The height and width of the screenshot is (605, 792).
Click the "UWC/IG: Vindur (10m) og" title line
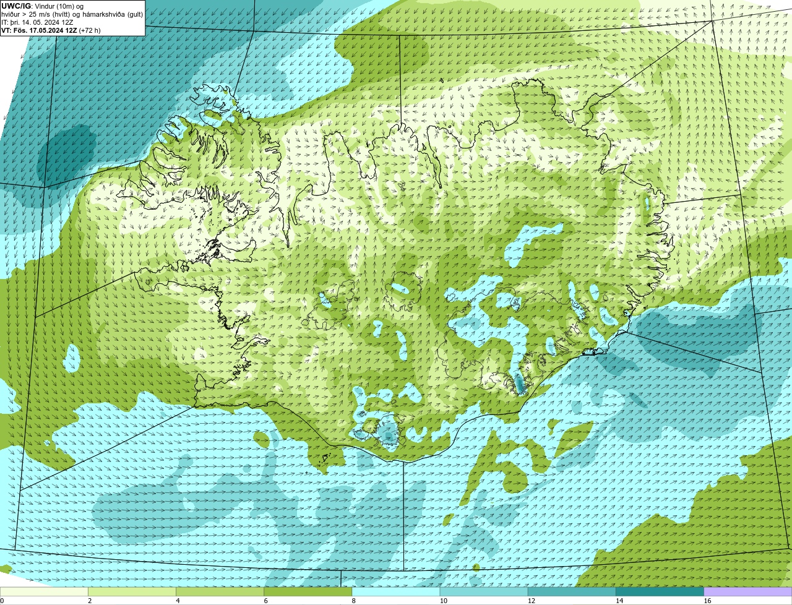click(42, 6)
